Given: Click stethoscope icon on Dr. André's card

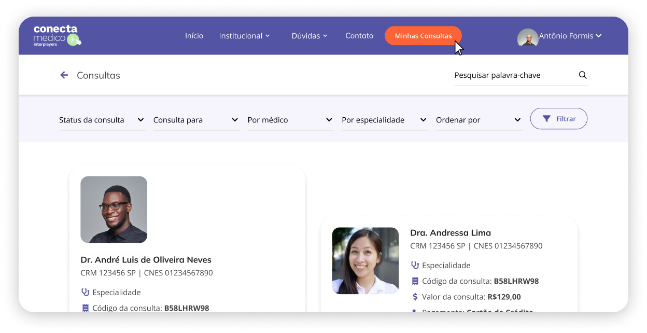Looking at the screenshot, I should pyautogui.click(x=86, y=292).
